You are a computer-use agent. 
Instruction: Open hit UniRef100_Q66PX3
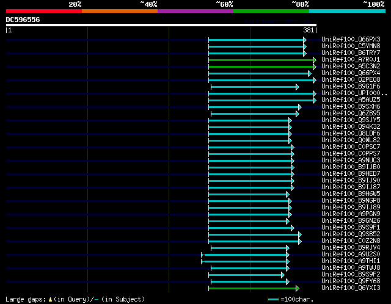coord(351,39)
